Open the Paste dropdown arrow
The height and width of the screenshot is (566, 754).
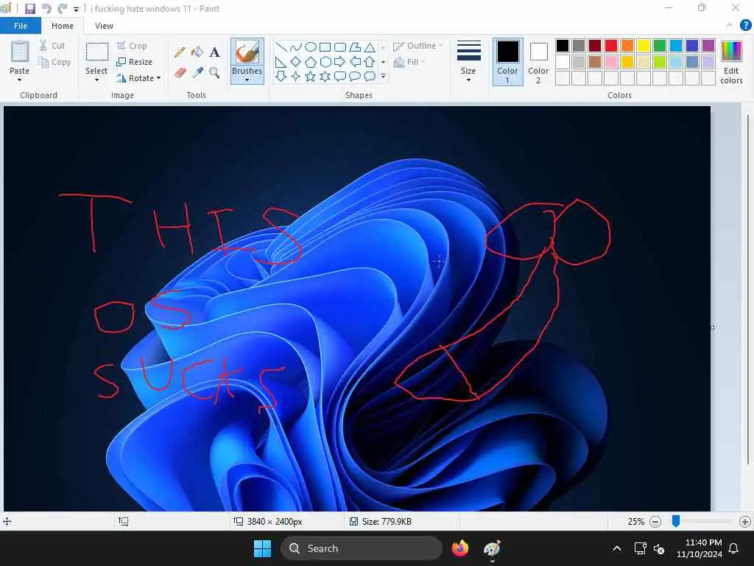point(19,80)
